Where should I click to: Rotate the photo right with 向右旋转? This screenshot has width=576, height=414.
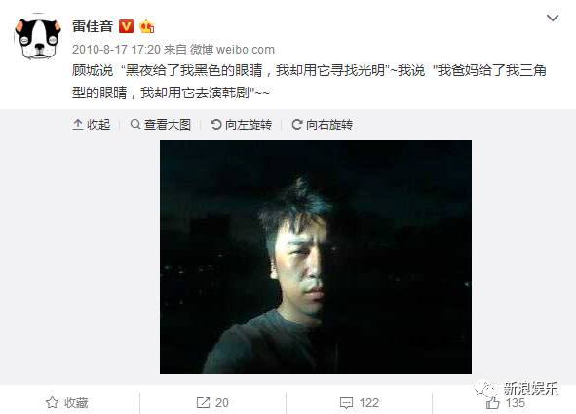(x=323, y=125)
